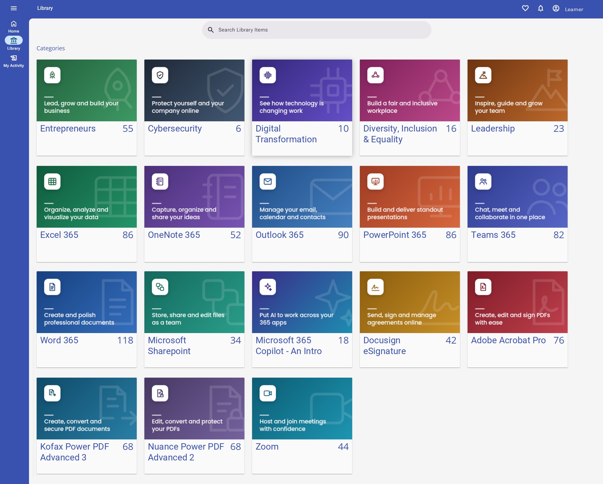Open the Excel 365 banner image
The image size is (603, 484).
pos(87,197)
